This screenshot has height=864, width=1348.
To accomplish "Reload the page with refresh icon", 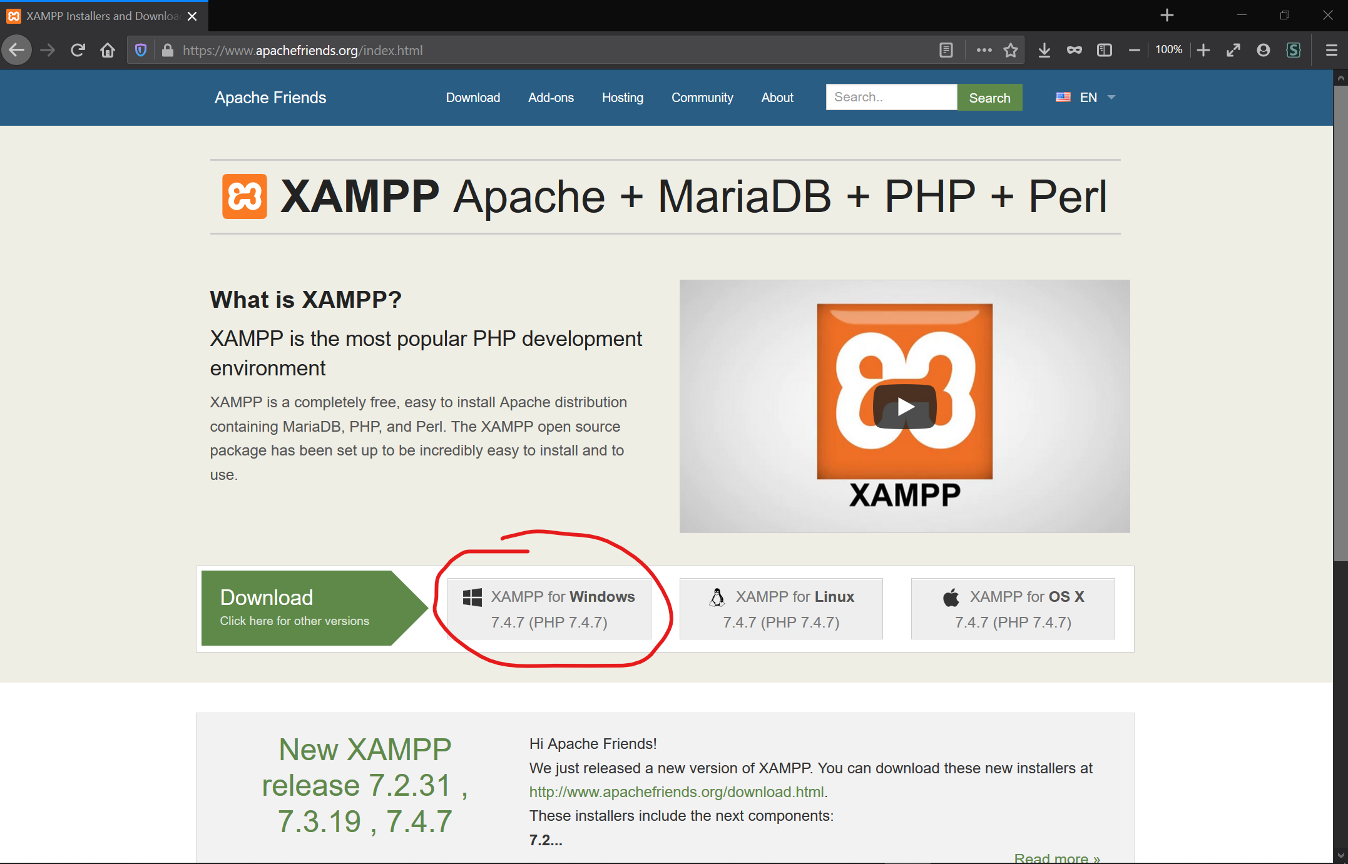I will 78,50.
